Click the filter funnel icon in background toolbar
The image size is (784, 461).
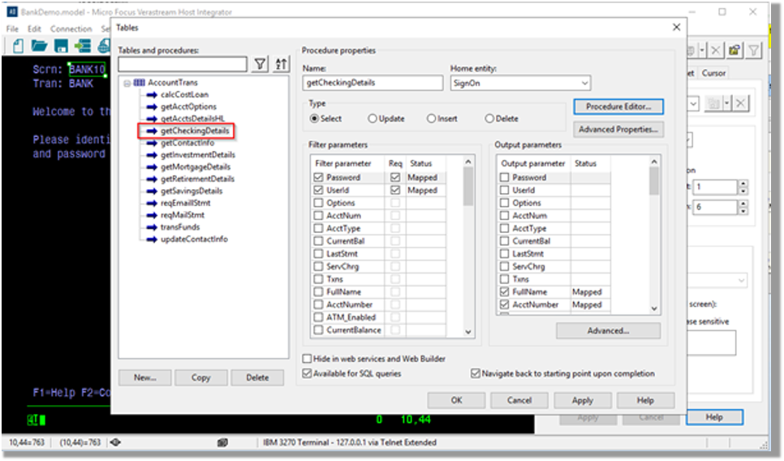(753, 50)
